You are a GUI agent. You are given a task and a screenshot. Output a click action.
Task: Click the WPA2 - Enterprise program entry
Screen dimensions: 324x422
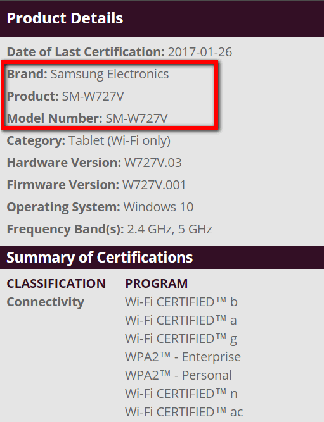point(183,357)
